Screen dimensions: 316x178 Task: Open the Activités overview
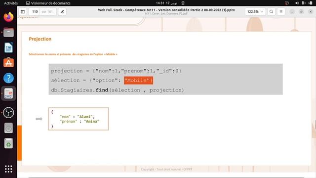tap(11, 3)
